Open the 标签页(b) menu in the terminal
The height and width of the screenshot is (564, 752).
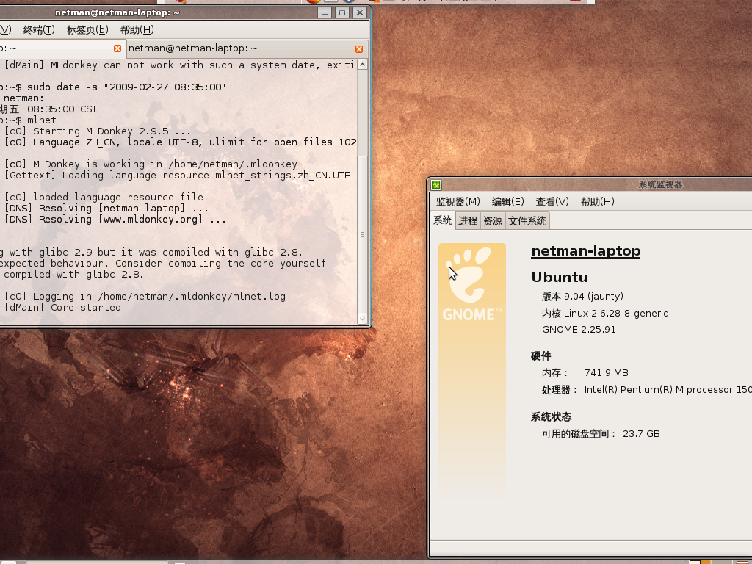pyautogui.click(x=87, y=29)
